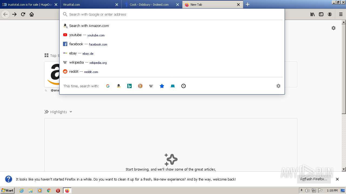Image resolution: width=346 pixels, height=194 pixels.
Task: Select youtube.com suggestion
Action: point(172,35)
